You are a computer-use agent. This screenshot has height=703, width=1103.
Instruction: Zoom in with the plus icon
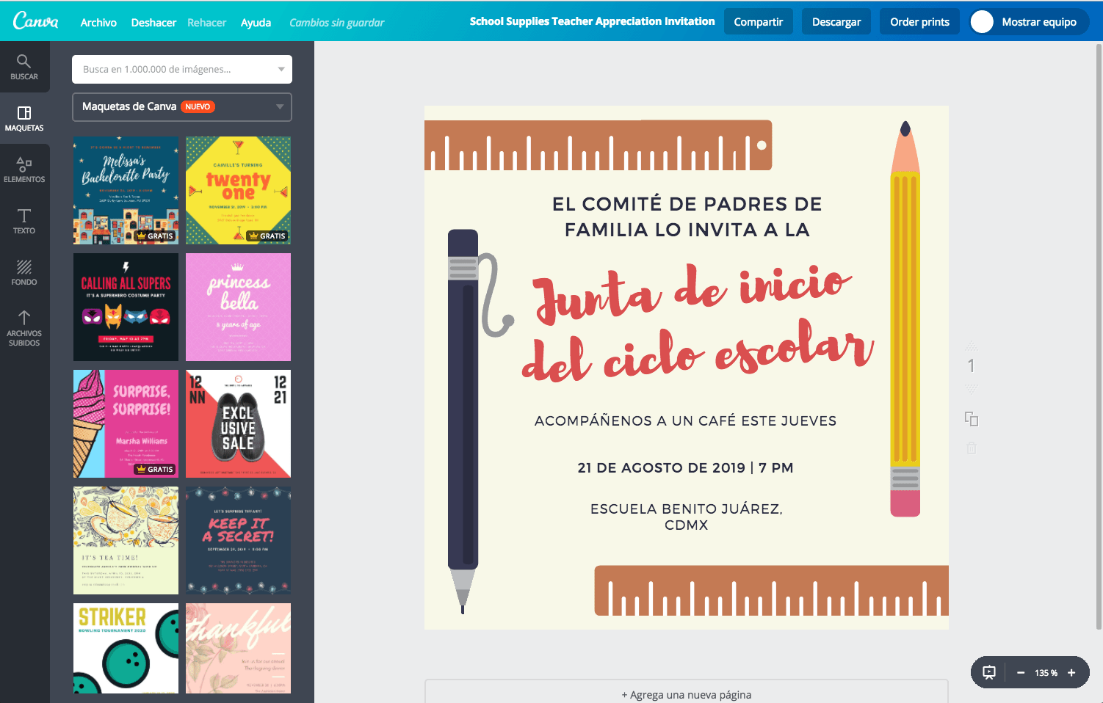(x=1071, y=672)
